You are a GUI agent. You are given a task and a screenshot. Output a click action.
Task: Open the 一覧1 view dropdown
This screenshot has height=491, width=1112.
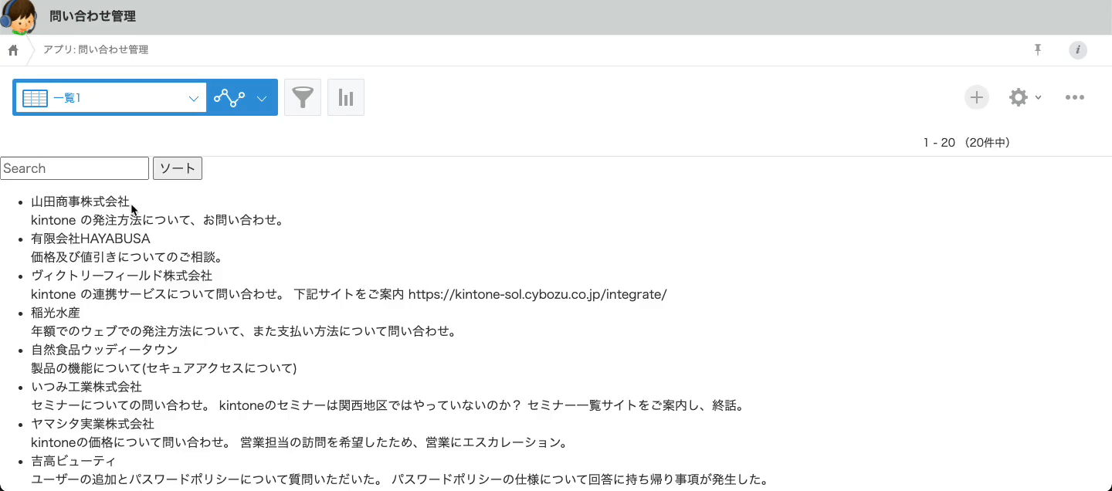click(110, 98)
